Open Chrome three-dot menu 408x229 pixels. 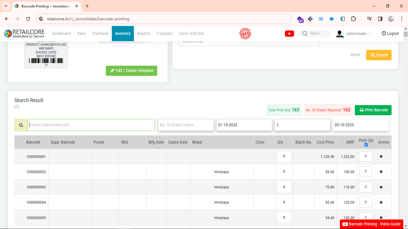401,19
